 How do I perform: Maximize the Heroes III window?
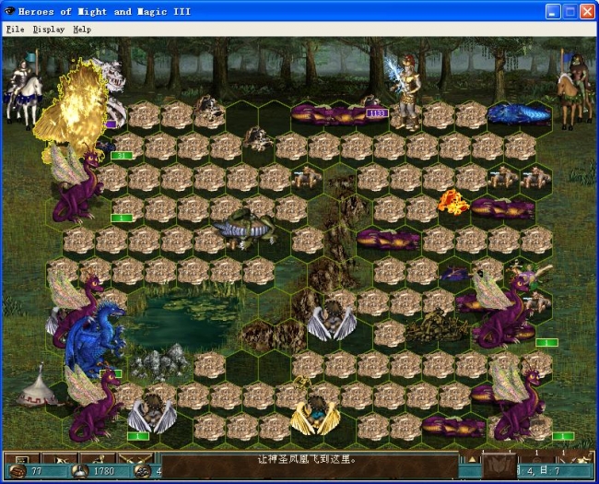(570, 11)
